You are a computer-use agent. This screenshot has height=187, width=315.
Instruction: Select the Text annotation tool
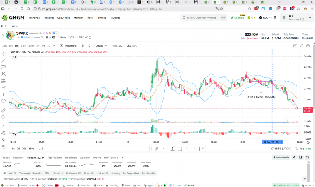coord(3,95)
